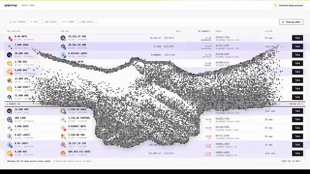Click the You Pay column header
This screenshot has height=174, width=310.
65,31
